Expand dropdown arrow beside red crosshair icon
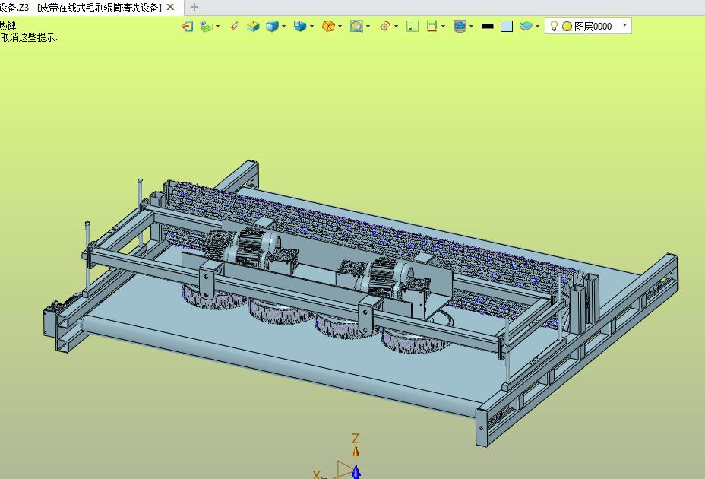 [x=396, y=27]
